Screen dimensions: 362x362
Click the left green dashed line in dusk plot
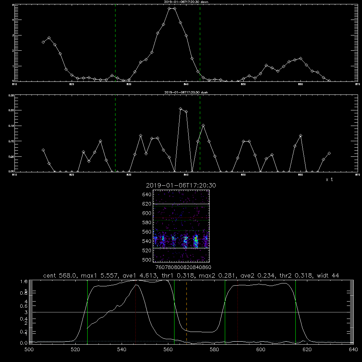[x=115, y=133]
